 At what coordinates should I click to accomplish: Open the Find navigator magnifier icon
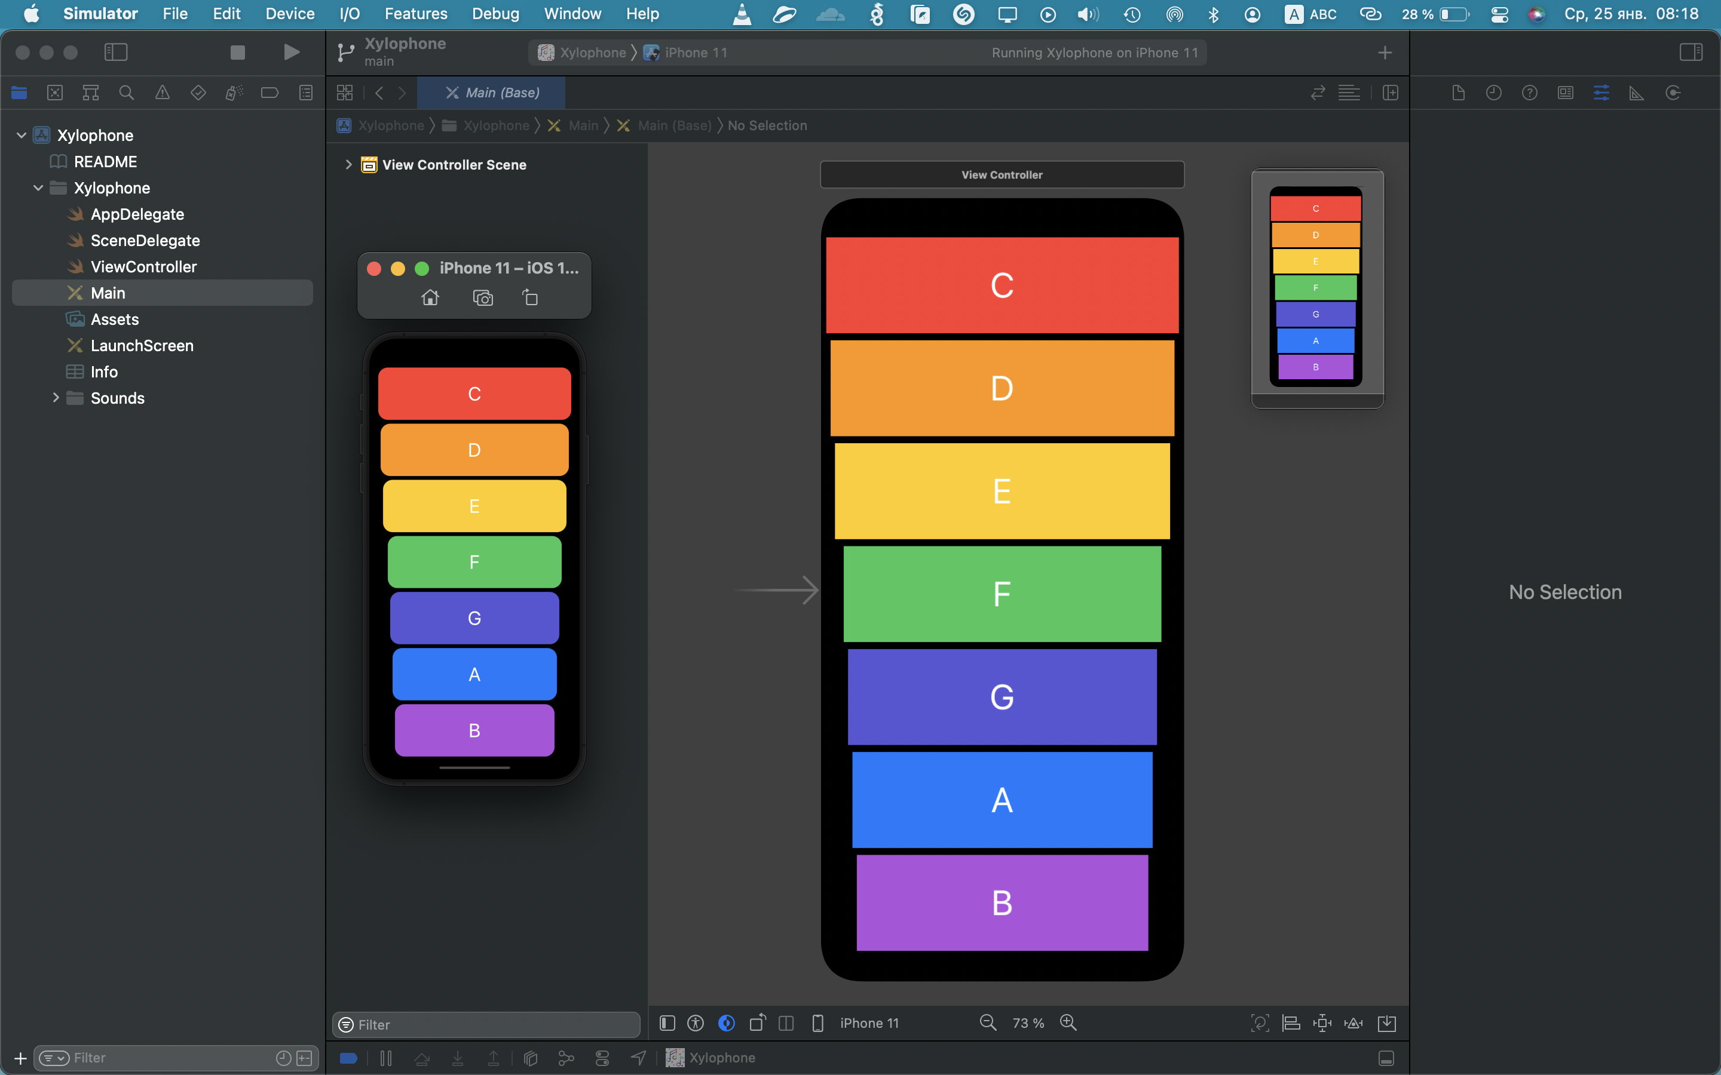(127, 93)
